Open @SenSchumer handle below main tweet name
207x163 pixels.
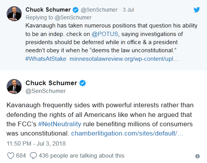click(x=45, y=91)
